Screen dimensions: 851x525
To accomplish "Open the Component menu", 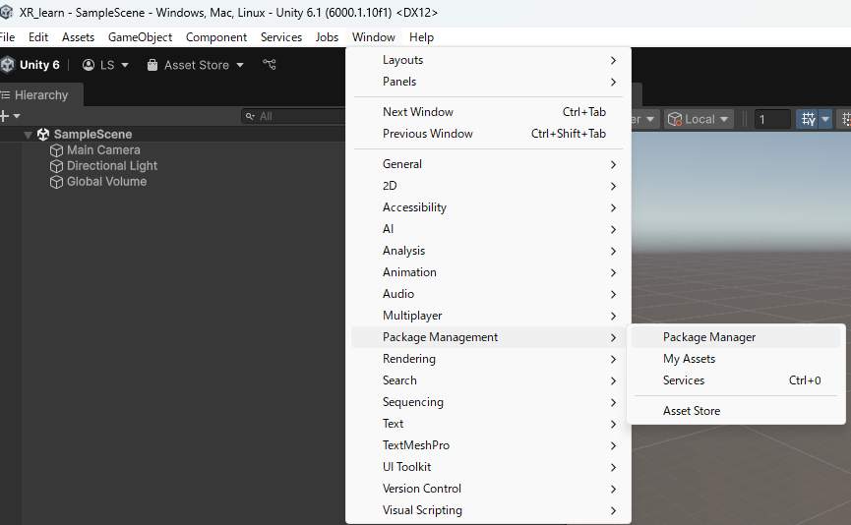I will point(216,37).
